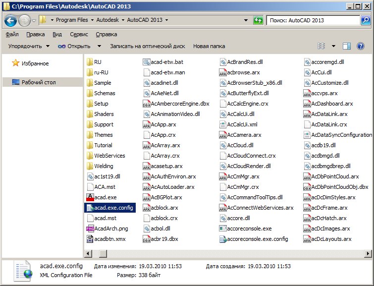
Task: Click the blue help icon
Action: (x=361, y=46)
